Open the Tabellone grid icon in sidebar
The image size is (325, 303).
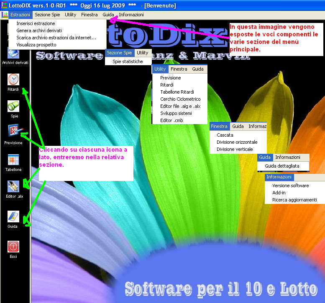click(13, 160)
